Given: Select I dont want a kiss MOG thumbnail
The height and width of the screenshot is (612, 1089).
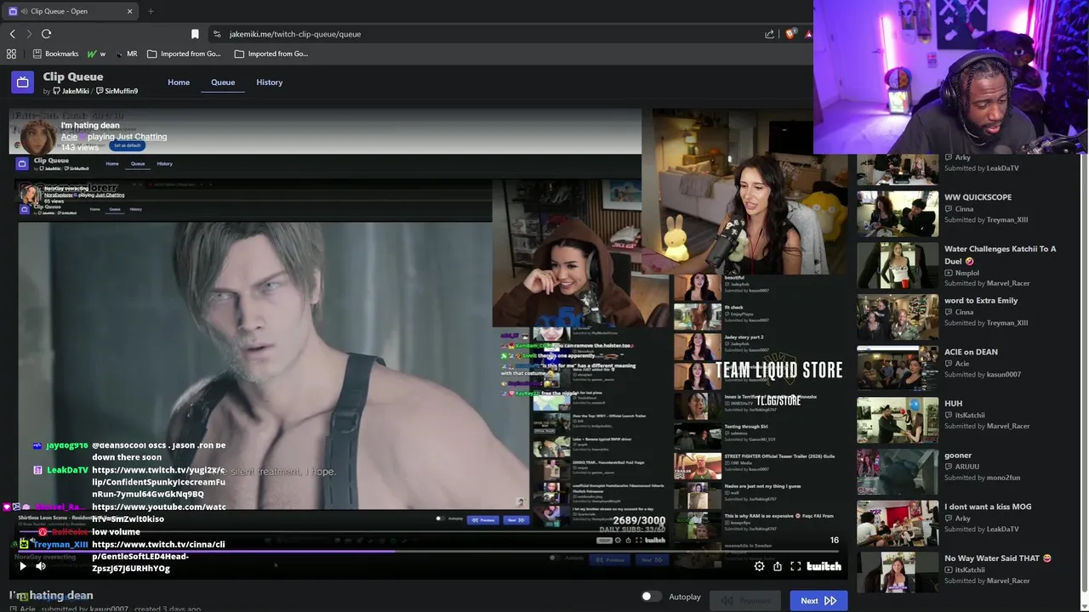Looking at the screenshot, I should (898, 524).
